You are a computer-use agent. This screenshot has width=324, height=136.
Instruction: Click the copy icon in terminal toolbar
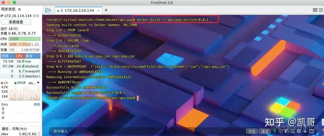[281, 131]
